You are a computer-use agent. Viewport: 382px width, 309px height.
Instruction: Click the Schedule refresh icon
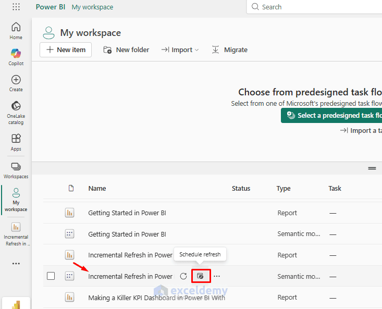tap(201, 276)
